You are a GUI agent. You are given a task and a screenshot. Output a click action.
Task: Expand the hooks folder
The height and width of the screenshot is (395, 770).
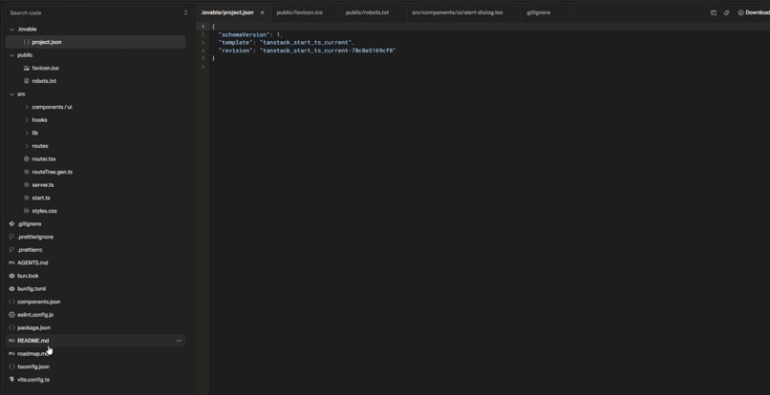[27, 120]
